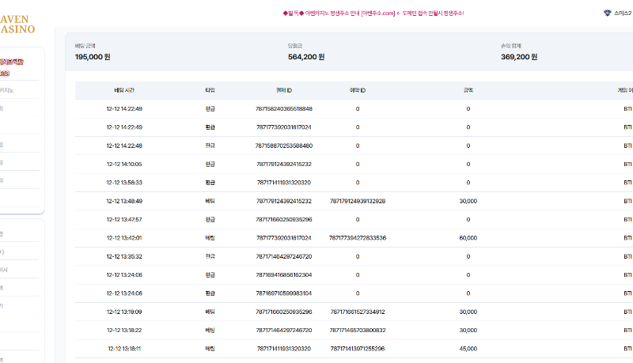Click the row timestamped 12-12 13:18:22
The width and height of the screenshot is (633, 363).
click(x=124, y=330)
